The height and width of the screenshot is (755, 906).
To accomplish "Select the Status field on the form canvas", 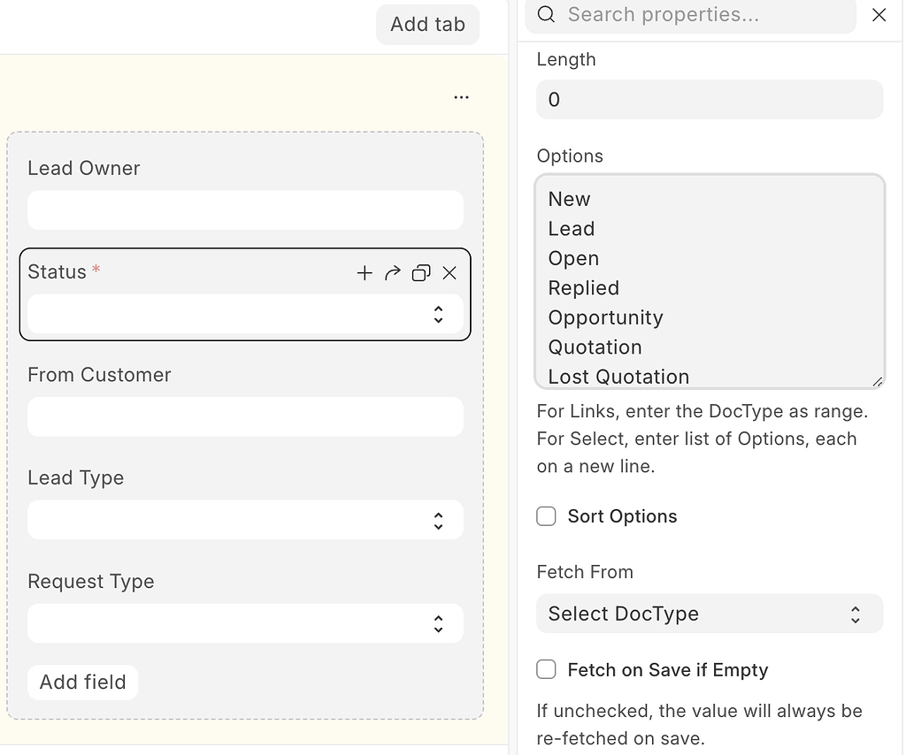I will tap(177, 272).
